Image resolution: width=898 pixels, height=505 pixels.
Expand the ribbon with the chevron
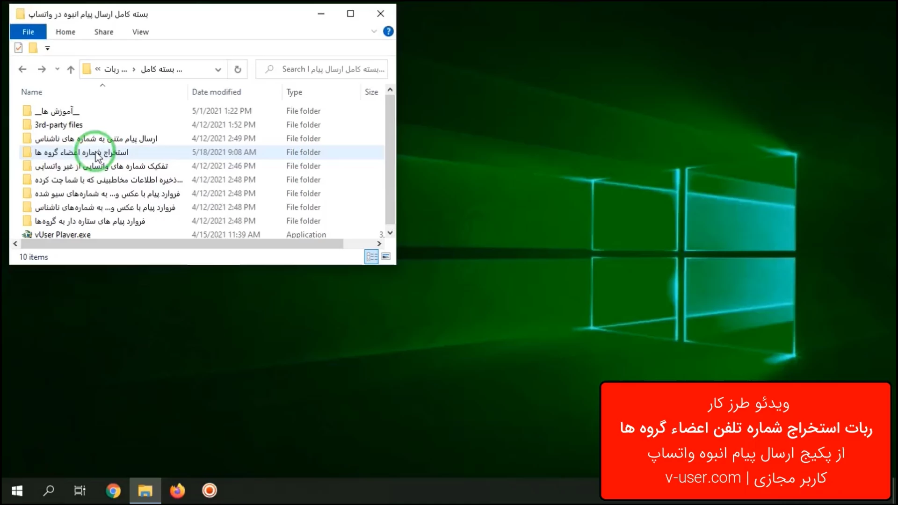[x=374, y=31]
